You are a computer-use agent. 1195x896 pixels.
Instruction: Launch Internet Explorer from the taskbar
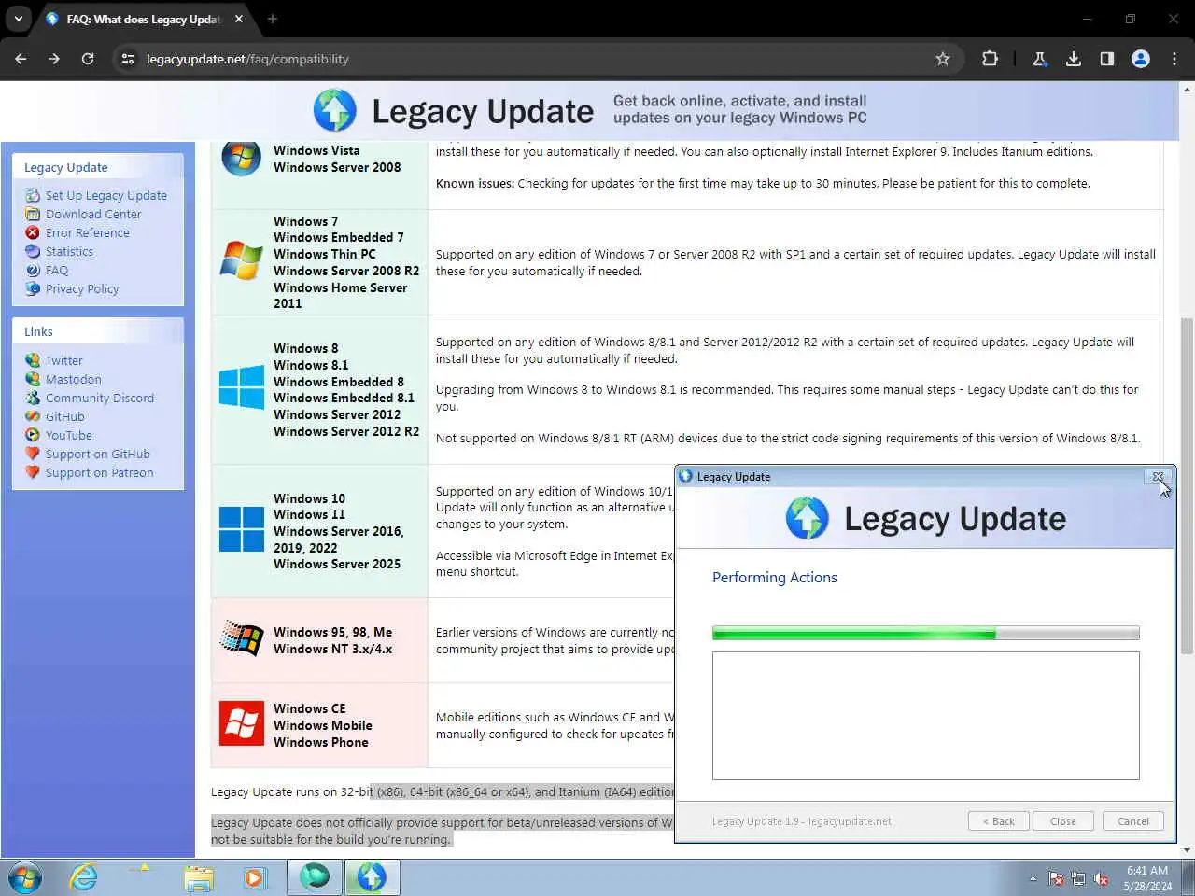[x=84, y=878]
